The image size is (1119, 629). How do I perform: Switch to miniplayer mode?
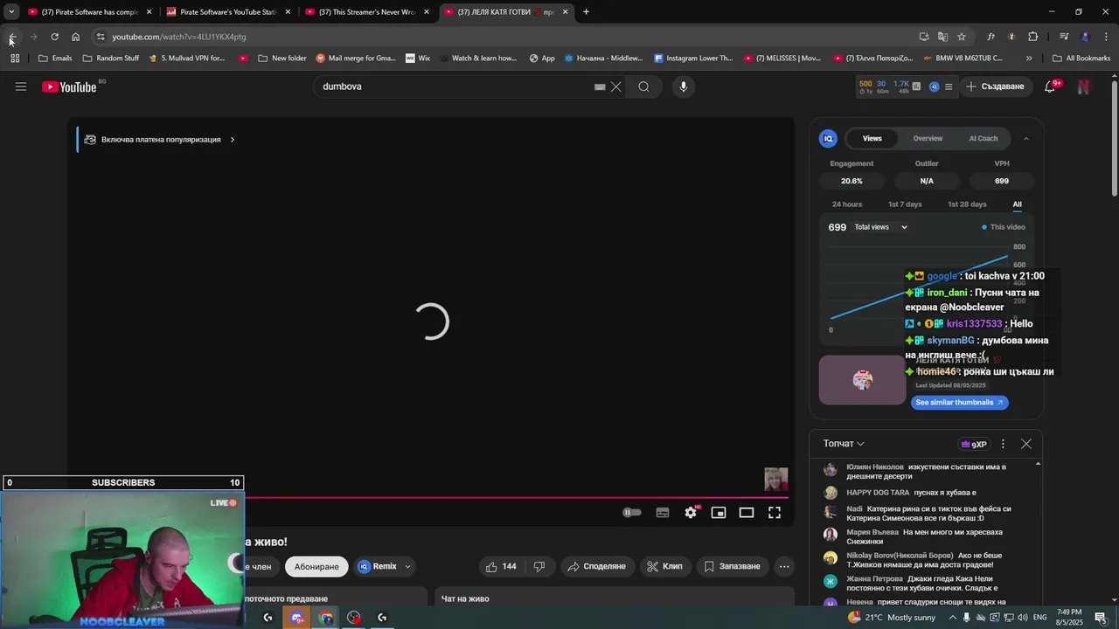719,513
